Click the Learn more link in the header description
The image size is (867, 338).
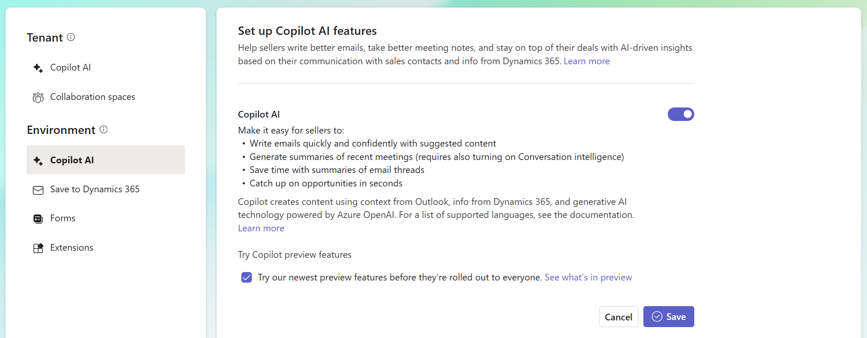pyautogui.click(x=586, y=61)
